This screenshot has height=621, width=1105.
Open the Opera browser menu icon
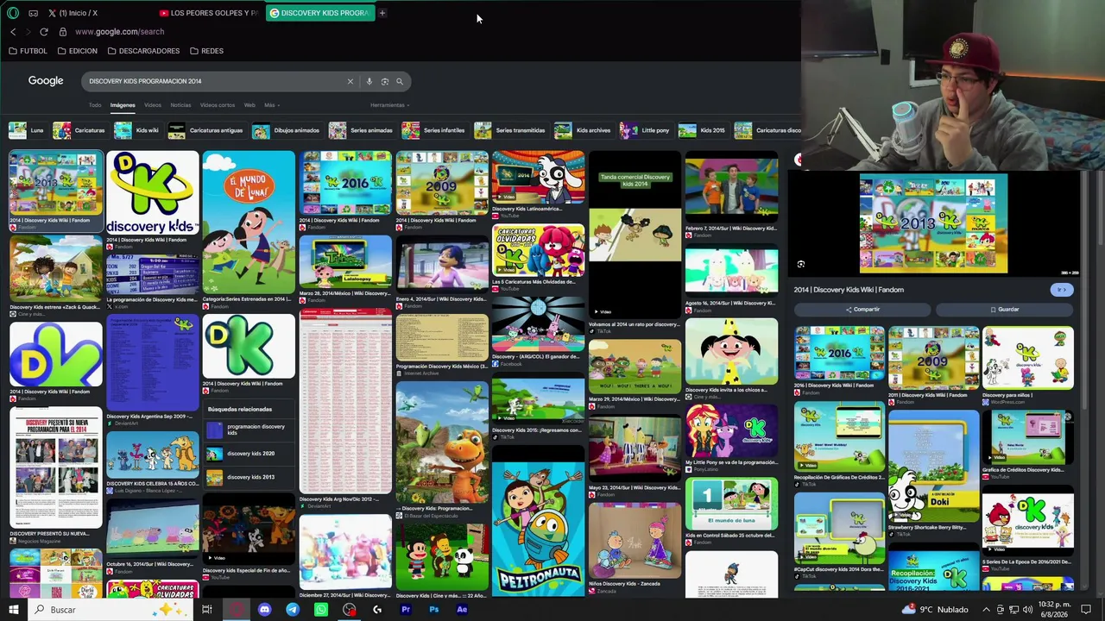pos(12,13)
